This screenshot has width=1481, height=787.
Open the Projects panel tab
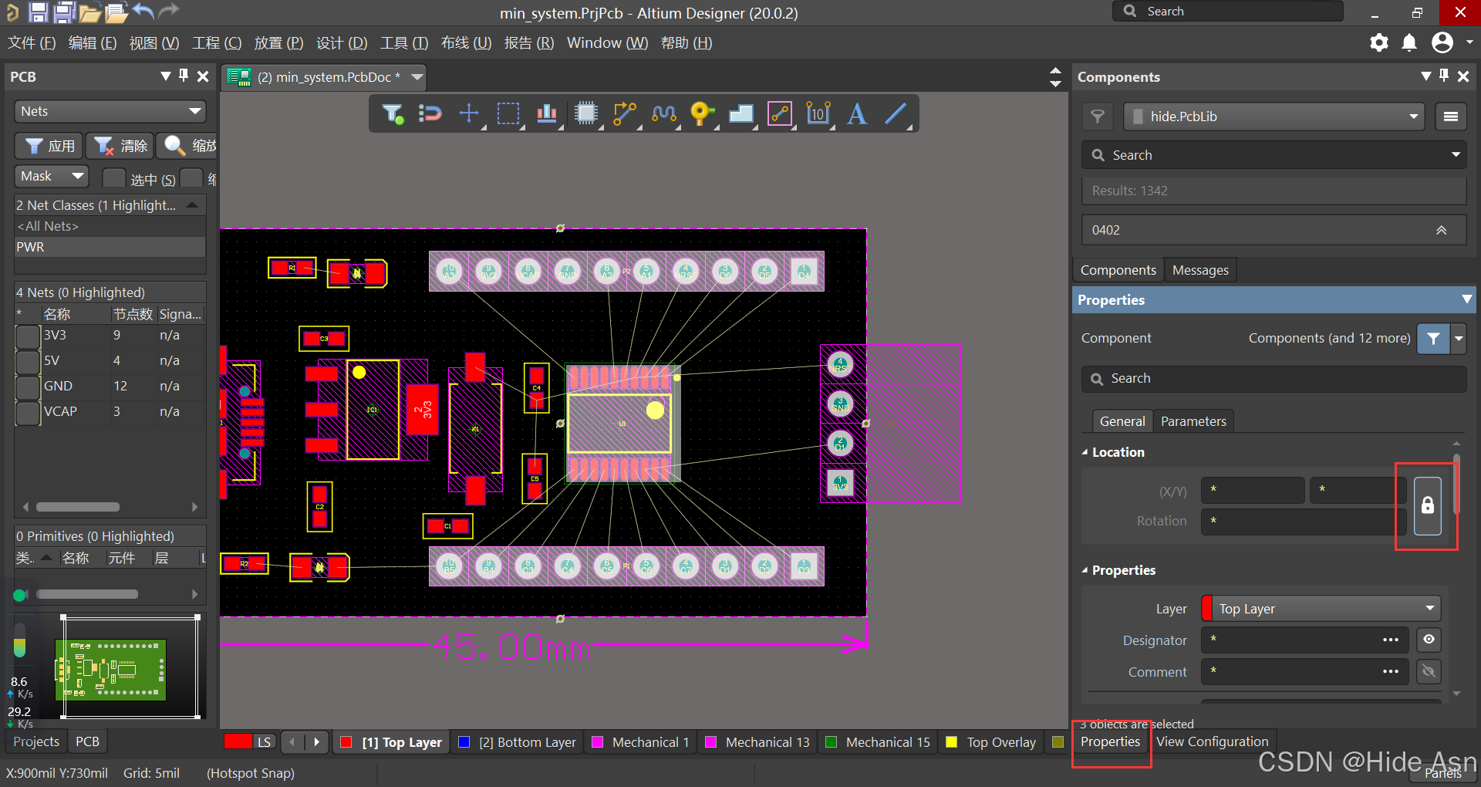(x=36, y=741)
